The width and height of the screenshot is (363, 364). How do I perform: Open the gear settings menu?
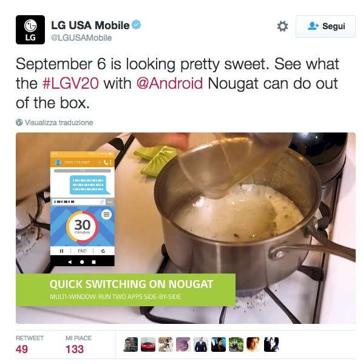[282, 26]
